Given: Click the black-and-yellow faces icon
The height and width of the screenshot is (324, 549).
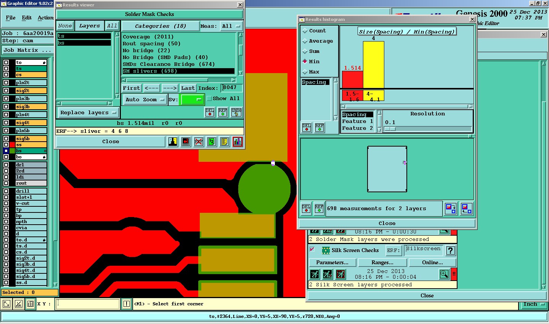Looking at the screenshot, I should (173, 142).
